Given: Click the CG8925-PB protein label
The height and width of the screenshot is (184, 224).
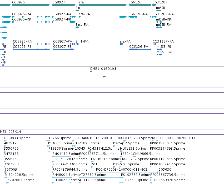Looking at the screenshot, I should pyautogui.click(x=22, y=47).
